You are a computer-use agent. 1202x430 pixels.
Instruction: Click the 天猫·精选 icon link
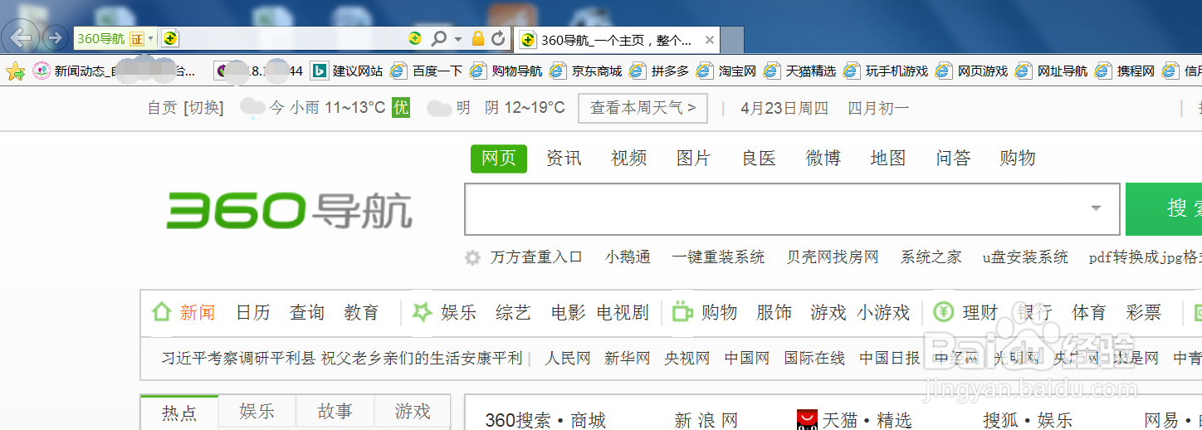[x=807, y=420]
